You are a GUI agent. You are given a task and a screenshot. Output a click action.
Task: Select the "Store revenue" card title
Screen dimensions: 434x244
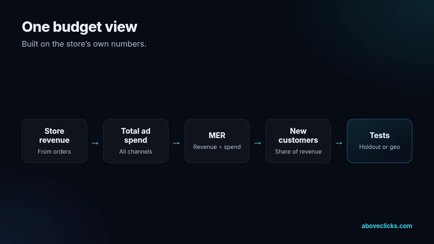tap(54, 136)
